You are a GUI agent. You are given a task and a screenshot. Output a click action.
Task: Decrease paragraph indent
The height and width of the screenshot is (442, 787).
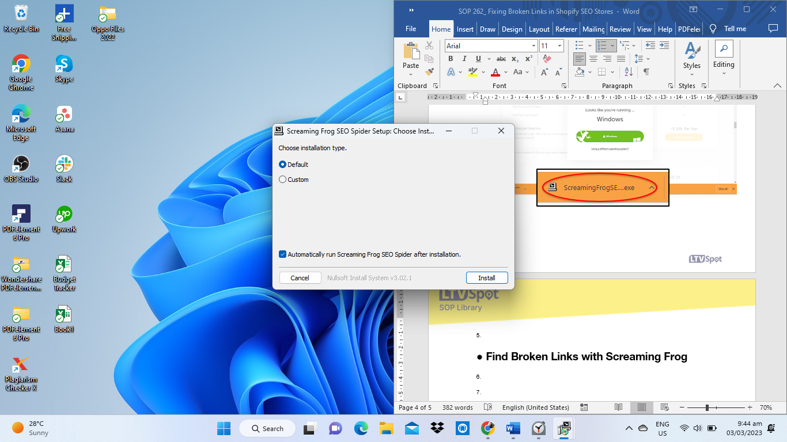pyautogui.click(x=650, y=45)
